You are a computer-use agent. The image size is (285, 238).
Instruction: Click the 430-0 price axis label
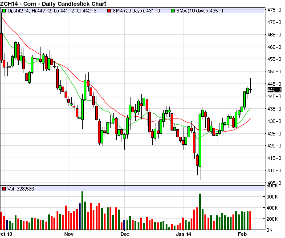274,121
